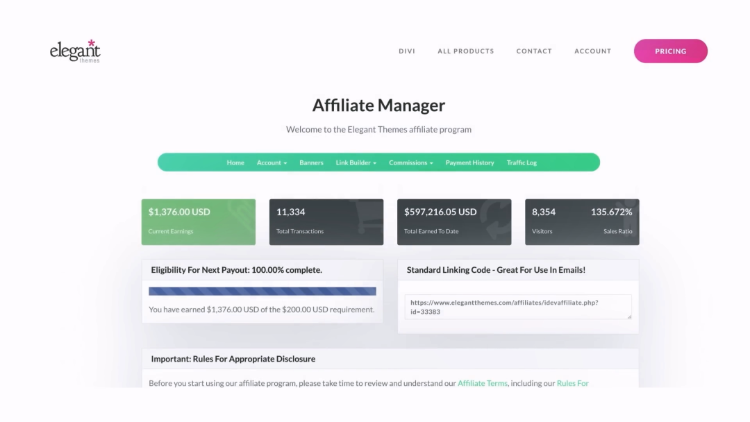
Task: Open the Traffic Log menu item
Action: 522,162
